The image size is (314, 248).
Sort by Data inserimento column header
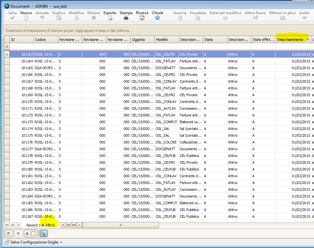point(290,40)
